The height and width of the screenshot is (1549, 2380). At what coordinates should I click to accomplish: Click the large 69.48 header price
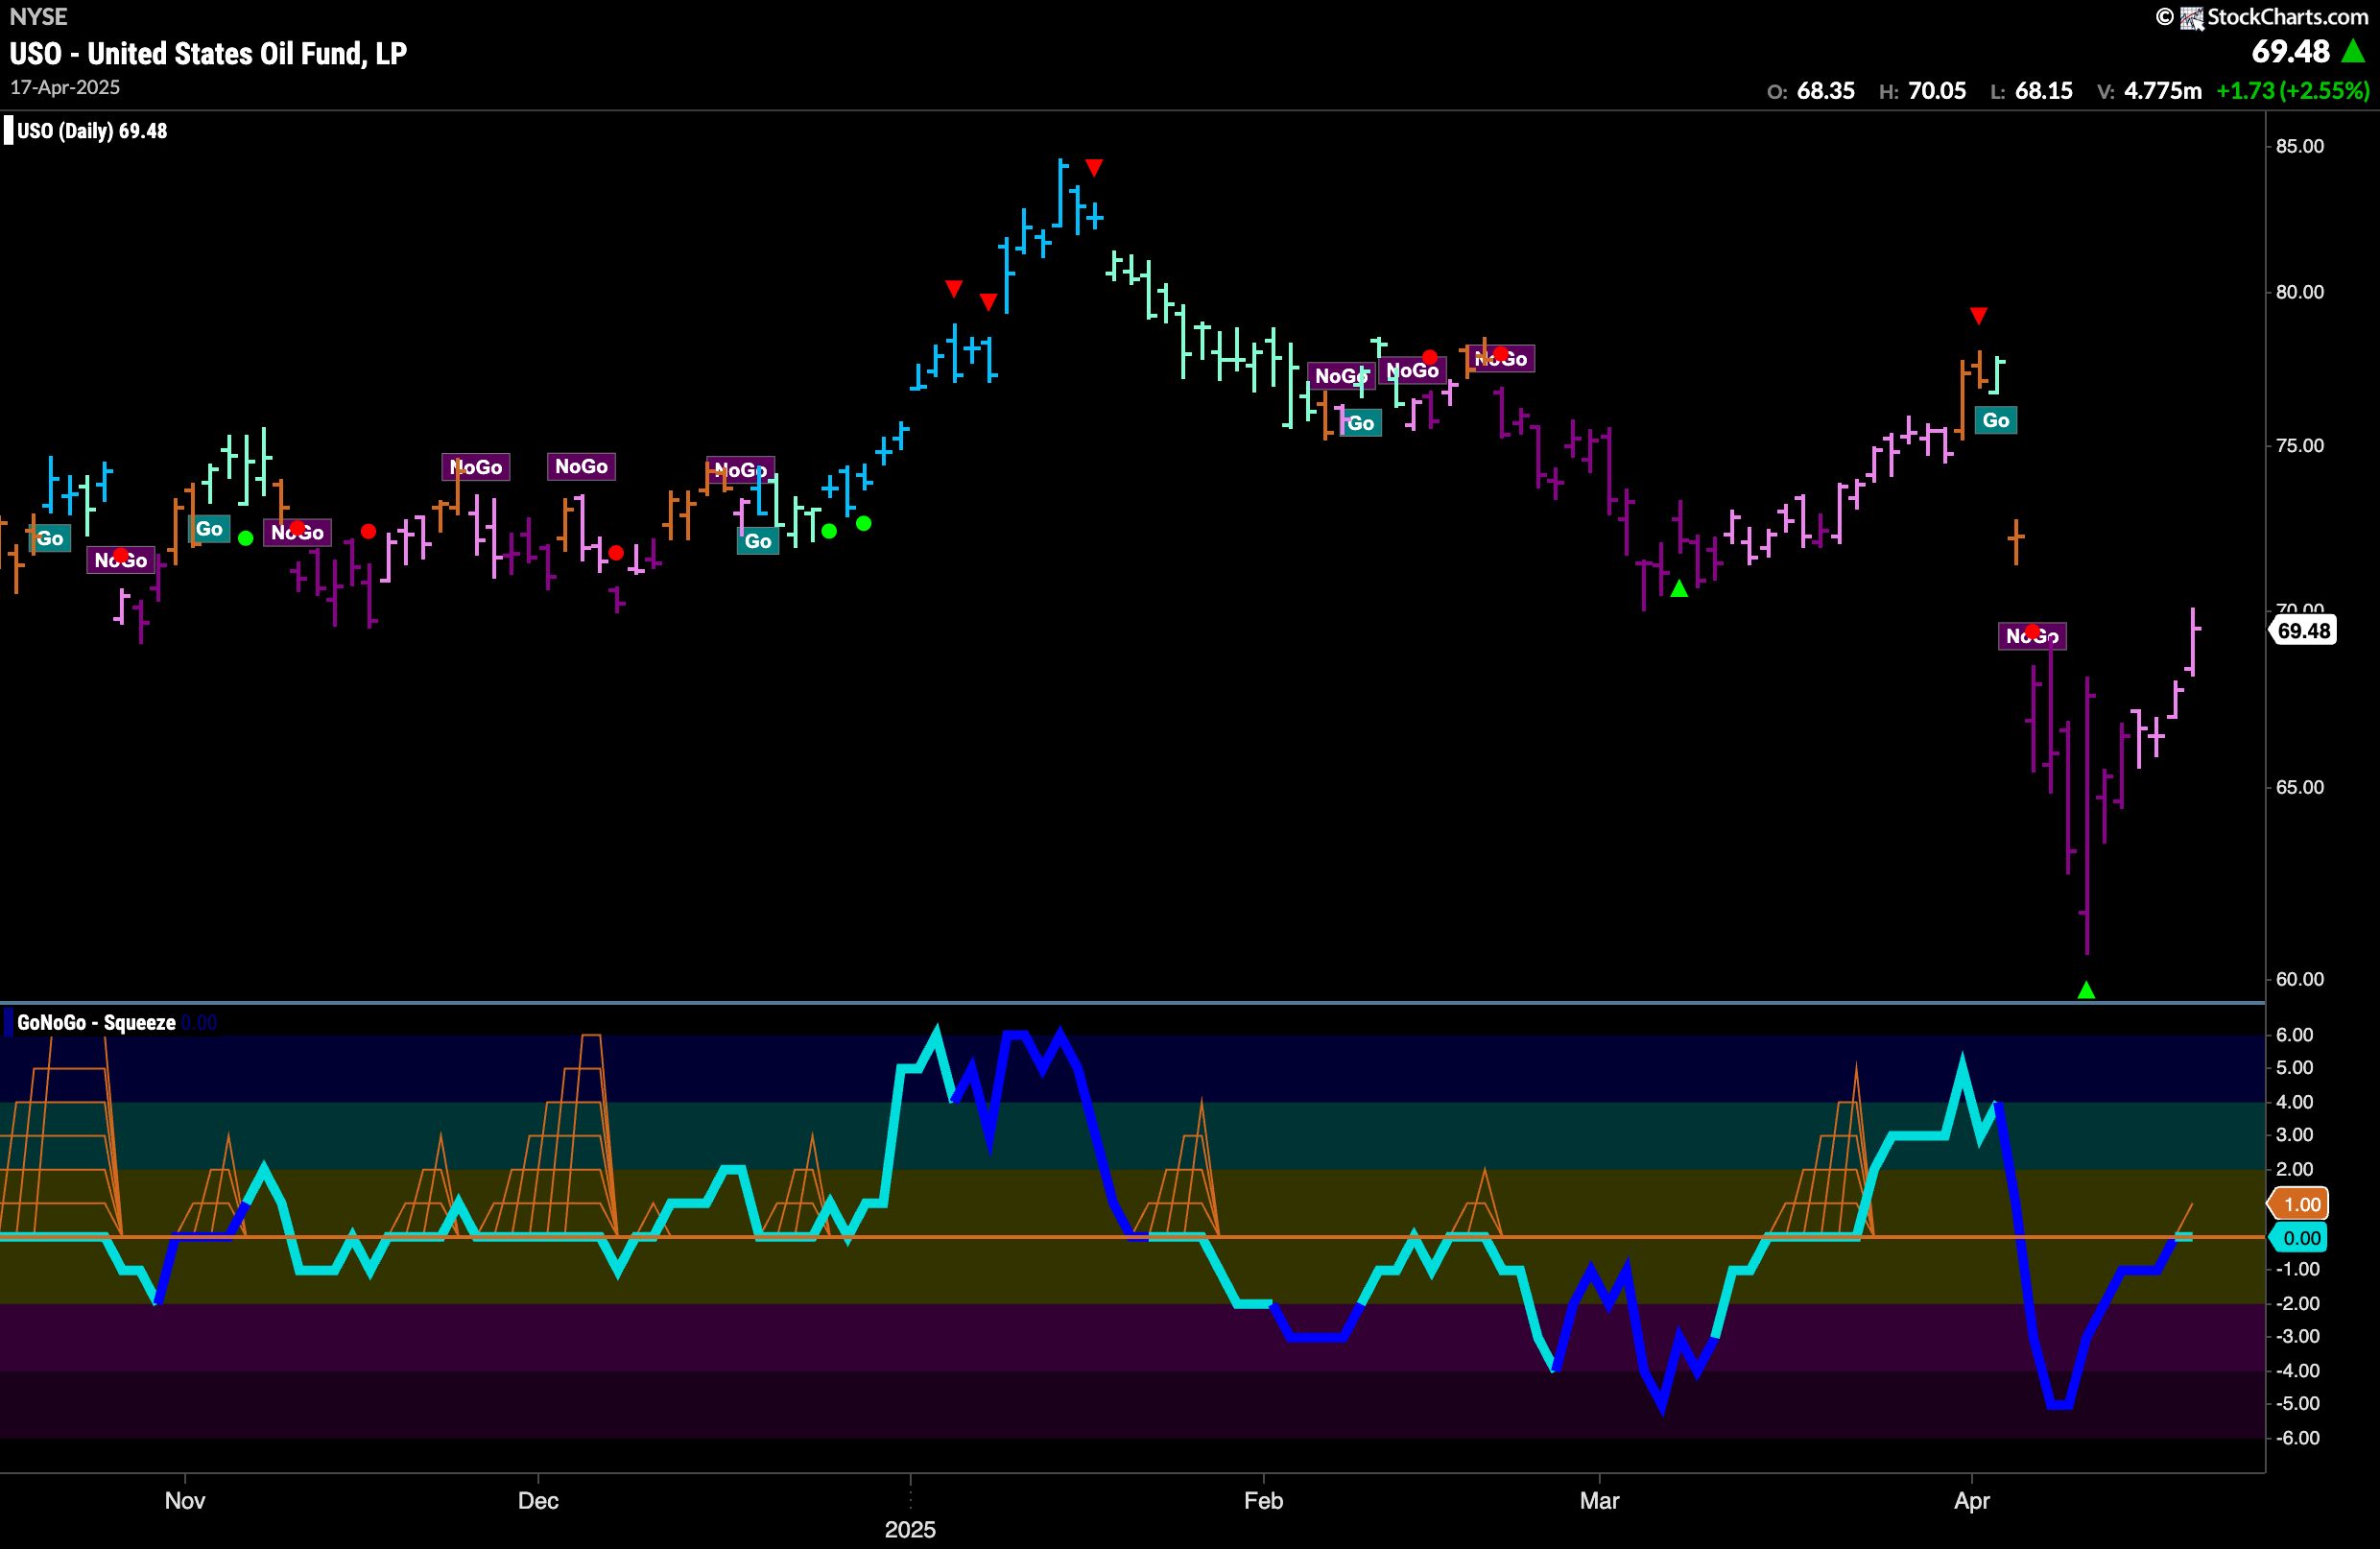pyautogui.click(x=2291, y=51)
